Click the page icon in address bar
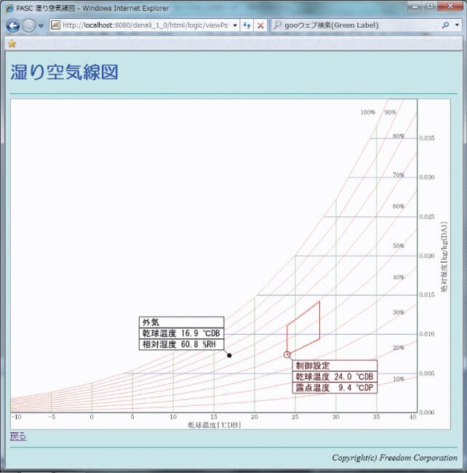This screenshot has height=473, width=467. 55,25
